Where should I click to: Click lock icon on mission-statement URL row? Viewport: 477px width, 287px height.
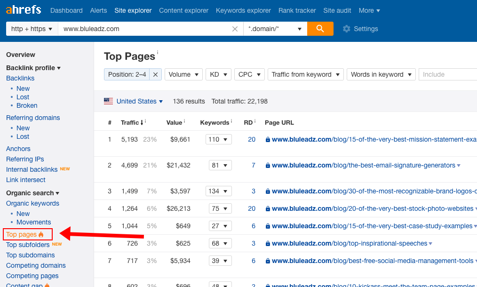pos(268,139)
